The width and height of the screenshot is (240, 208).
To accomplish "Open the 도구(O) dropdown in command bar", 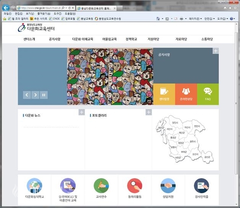I will 223,19.
